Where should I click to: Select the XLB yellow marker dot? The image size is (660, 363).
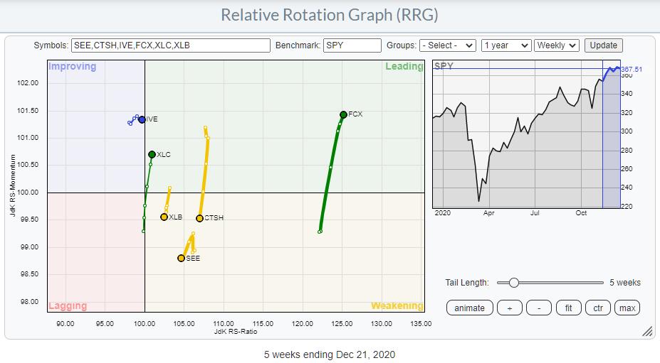click(164, 217)
